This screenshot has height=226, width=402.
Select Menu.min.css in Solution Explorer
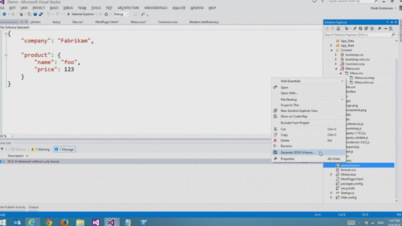pyautogui.click(x=364, y=83)
